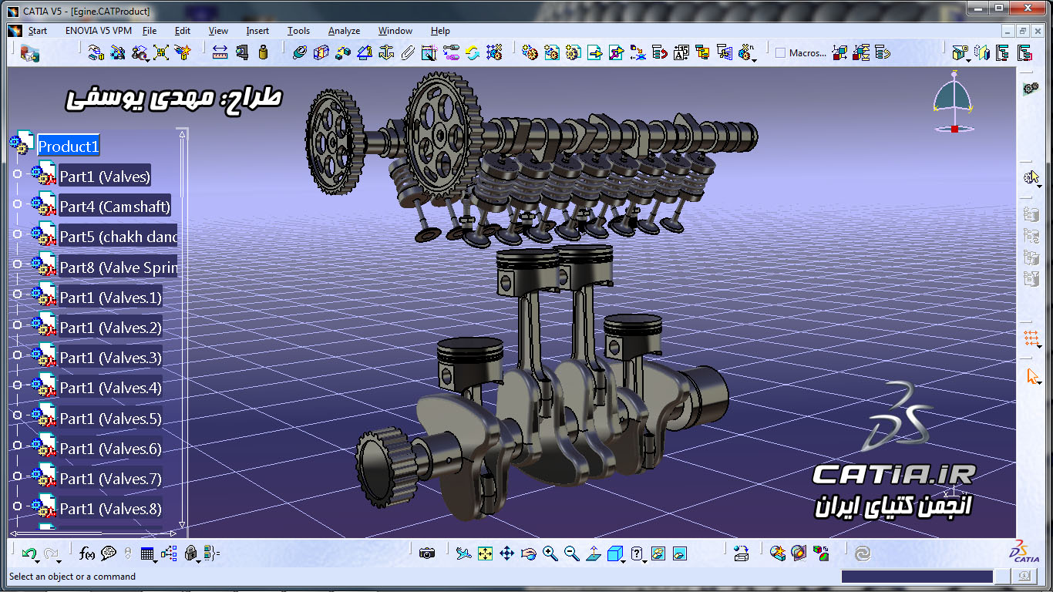Select Part1 (Valves.7) in tree

(x=111, y=479)
